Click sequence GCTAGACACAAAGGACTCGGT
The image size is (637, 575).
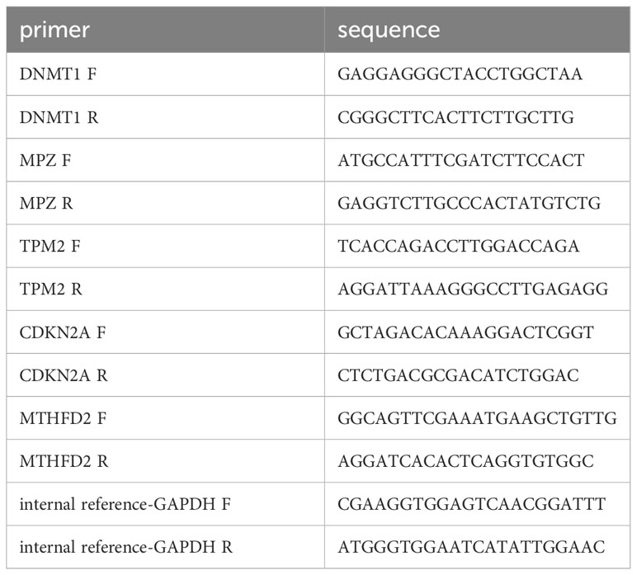tap(466, 332)
